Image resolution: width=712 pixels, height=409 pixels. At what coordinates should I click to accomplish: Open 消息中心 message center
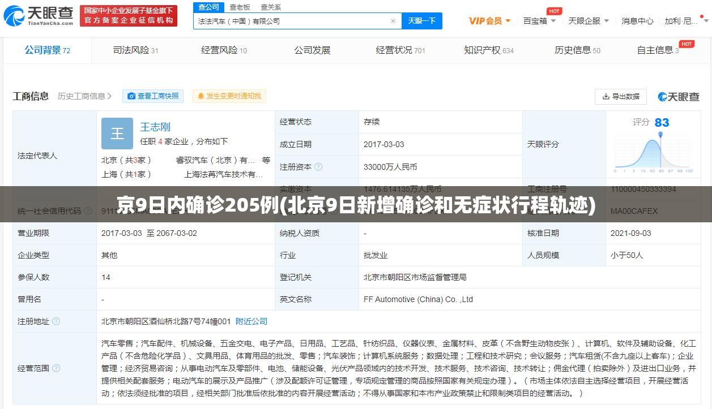coord(637,21)
